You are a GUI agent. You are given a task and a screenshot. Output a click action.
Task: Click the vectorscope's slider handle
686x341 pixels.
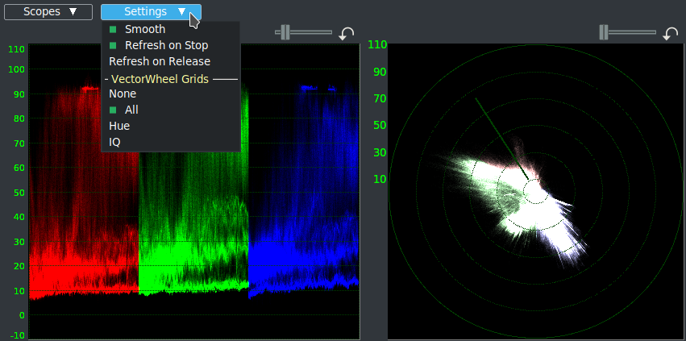(x=605, y=32)
